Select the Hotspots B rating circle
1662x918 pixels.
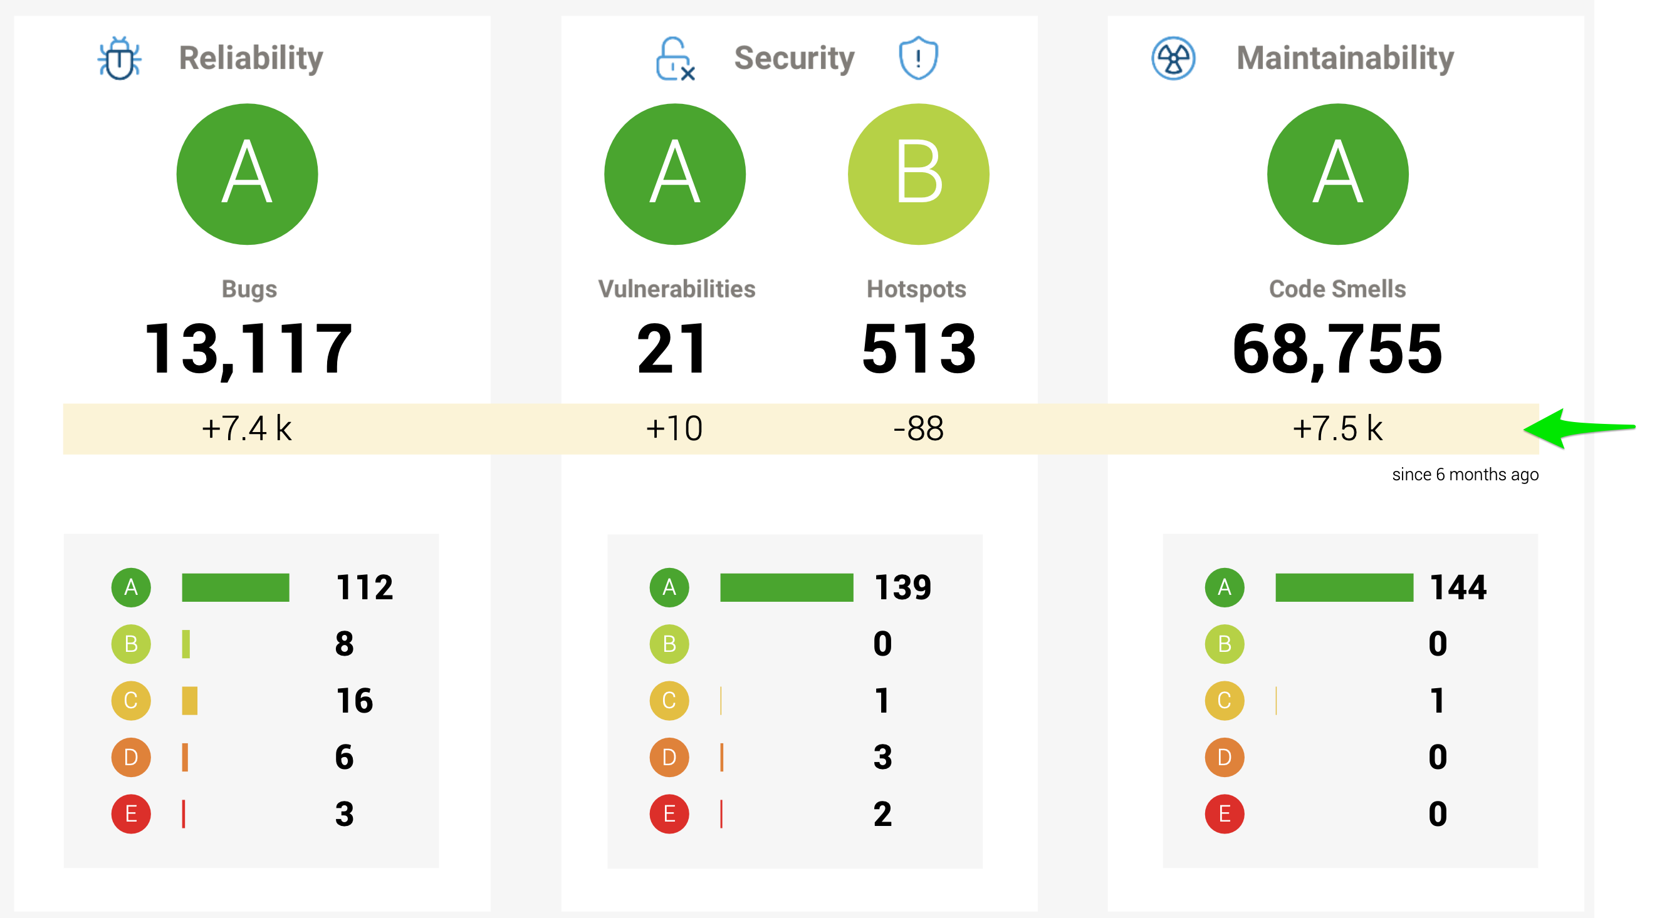point(918,174)
